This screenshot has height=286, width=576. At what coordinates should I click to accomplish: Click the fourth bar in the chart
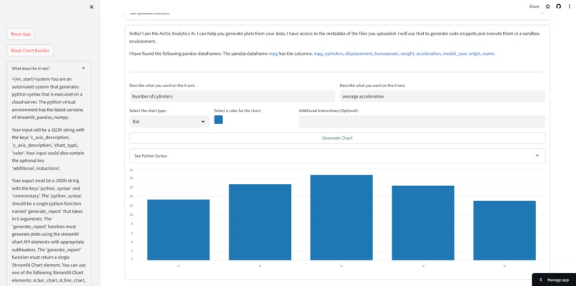coord(423,223)
